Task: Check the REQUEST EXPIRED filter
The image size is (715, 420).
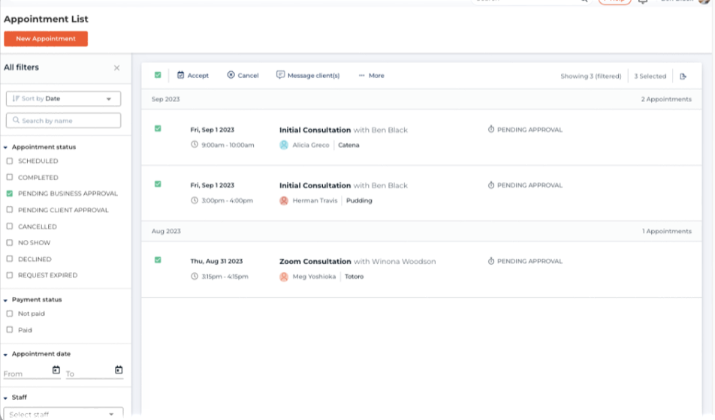Action: 10,275
